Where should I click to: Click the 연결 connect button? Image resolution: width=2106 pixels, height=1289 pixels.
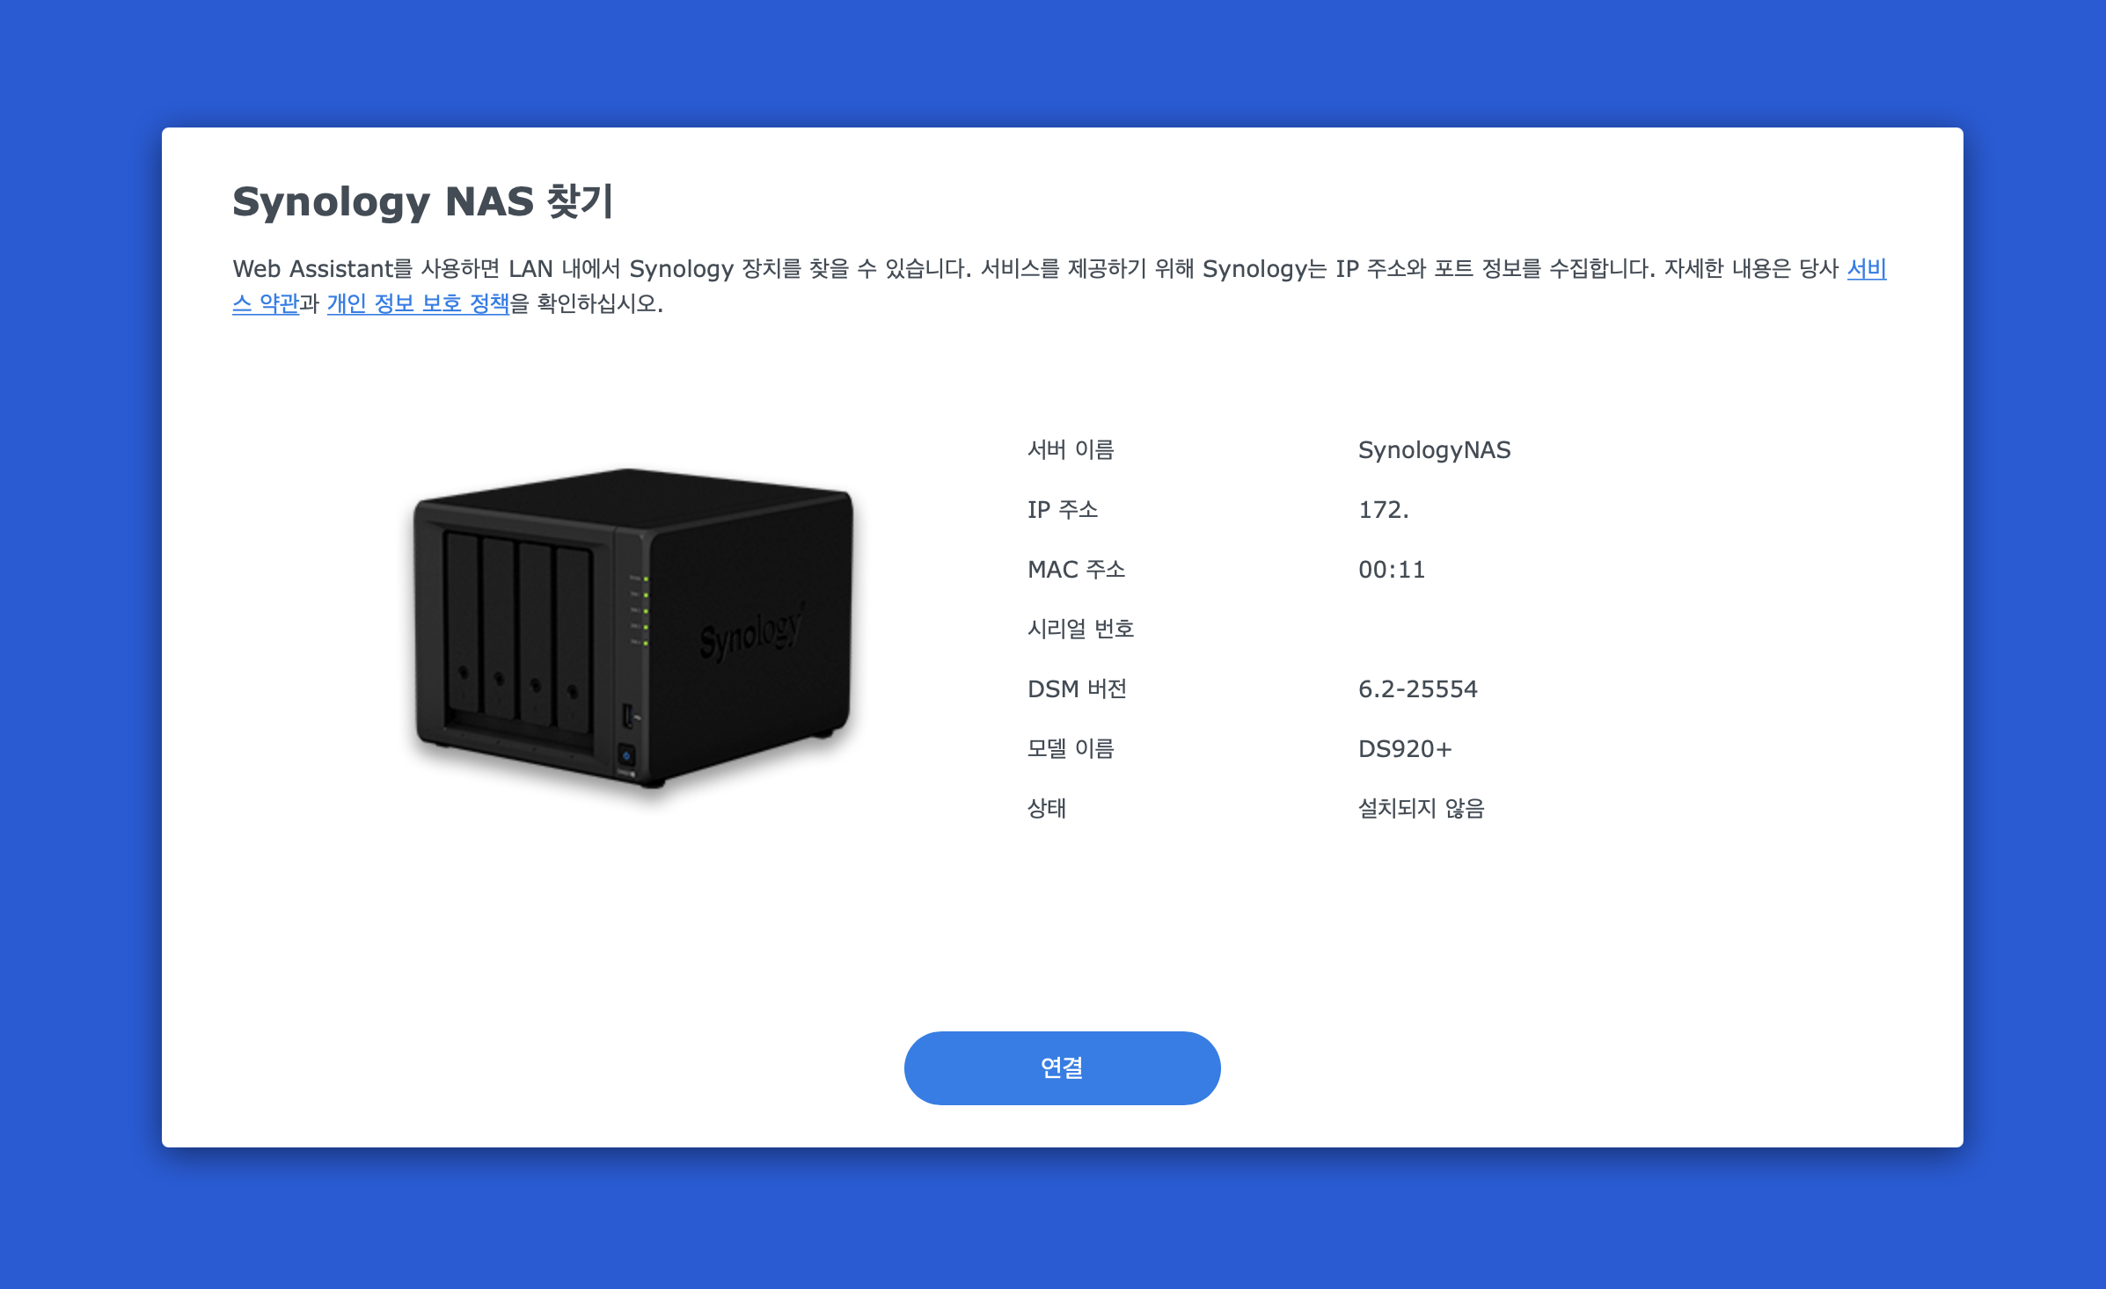tap(1062, 1067)
